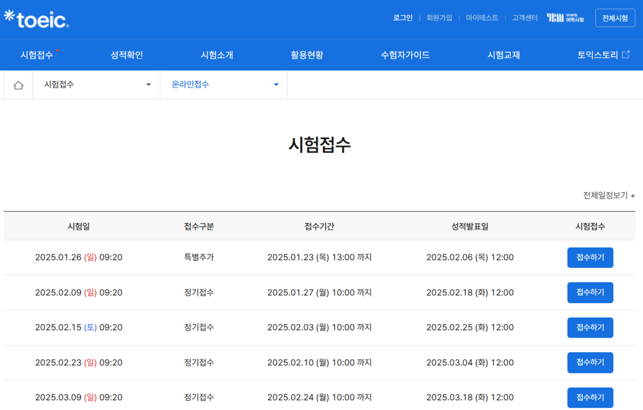The height and width of the screenshot is (410, 643).
Task: Expand 전체일정보기 schedule list
Action: pos(608,195)
